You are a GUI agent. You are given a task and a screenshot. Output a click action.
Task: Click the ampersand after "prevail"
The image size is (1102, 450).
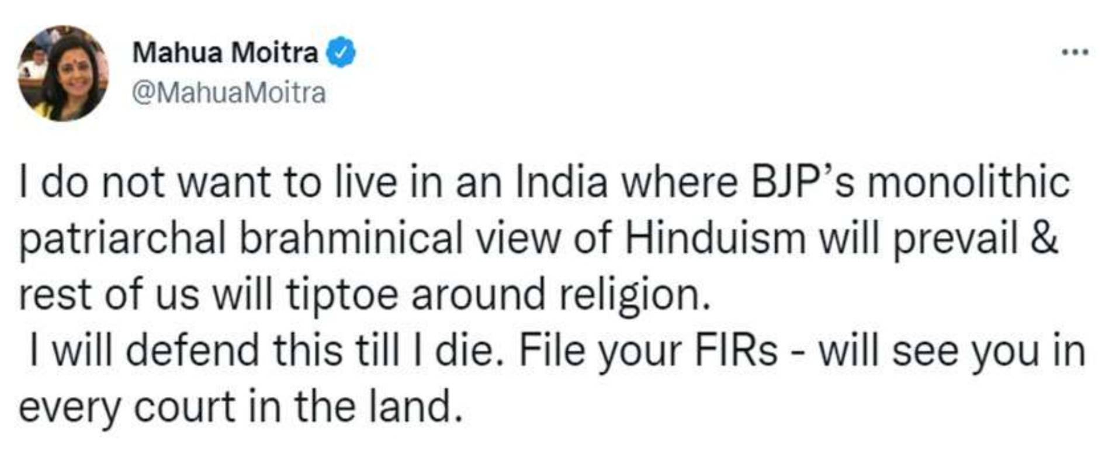click(1044, 238)
